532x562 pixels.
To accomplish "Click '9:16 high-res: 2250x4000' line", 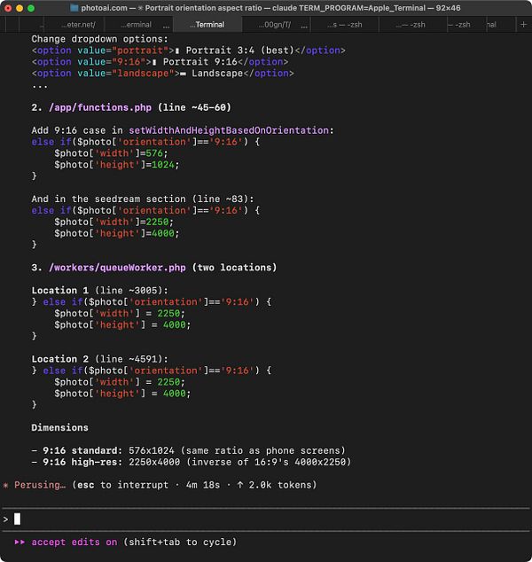I will [192, 462].
